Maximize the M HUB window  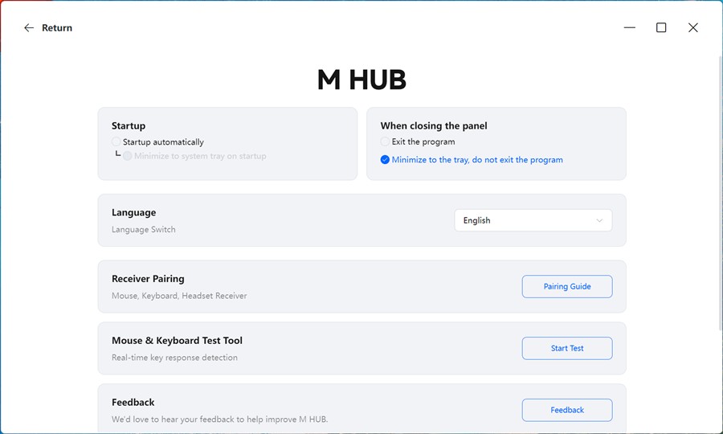(x=661, y=27)
